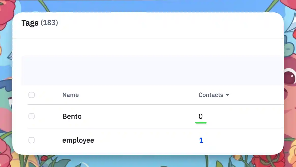Sort tags by the Name column header
296x167 pixels.
[x=70, y=95]
